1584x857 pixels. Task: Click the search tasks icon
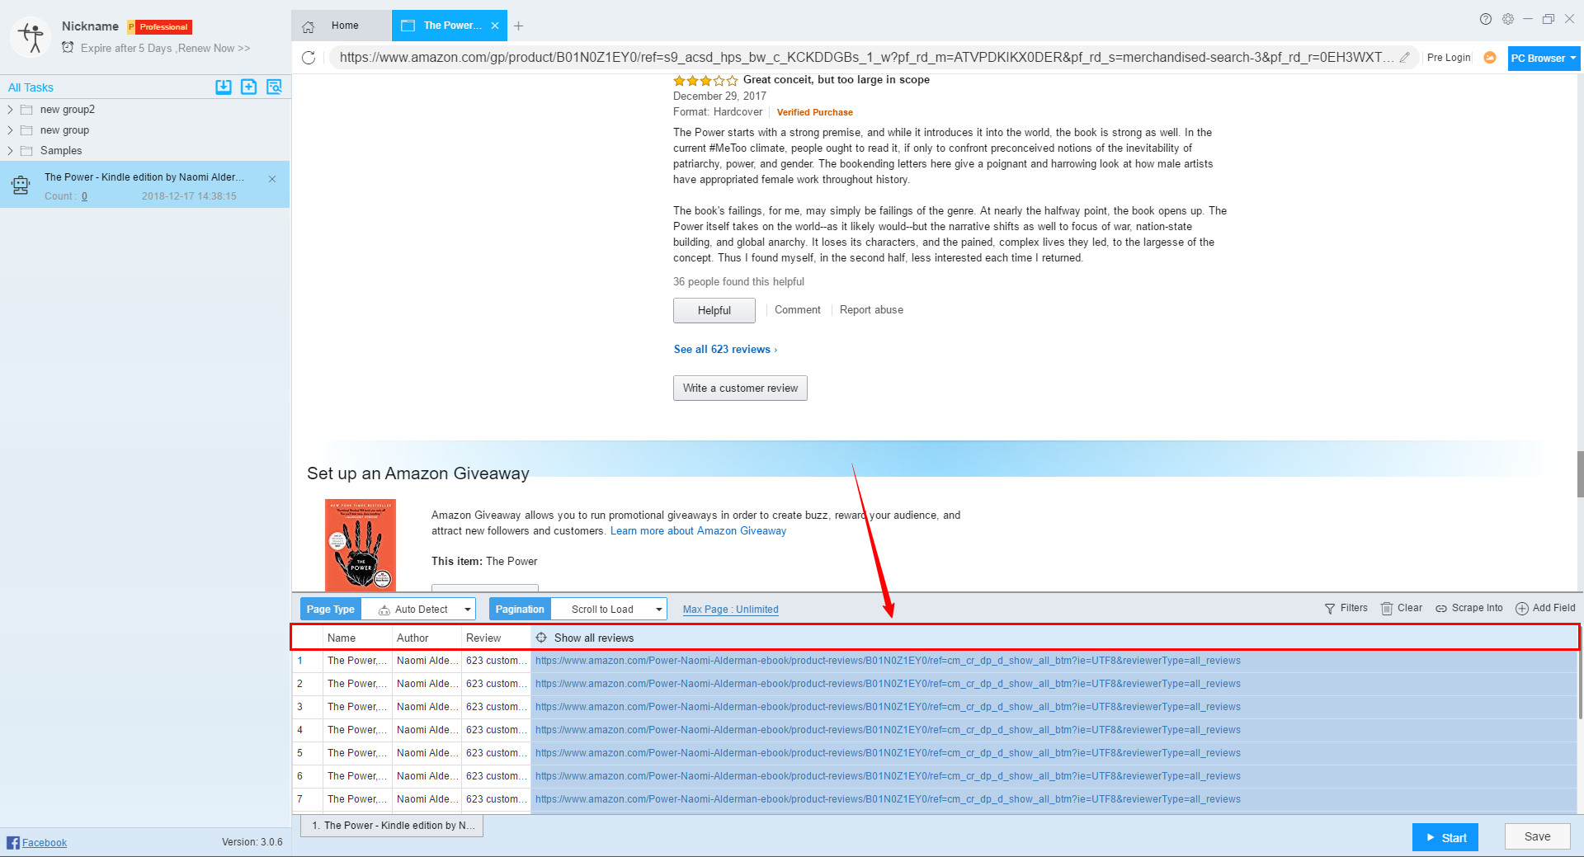click(x=274, y=87)
